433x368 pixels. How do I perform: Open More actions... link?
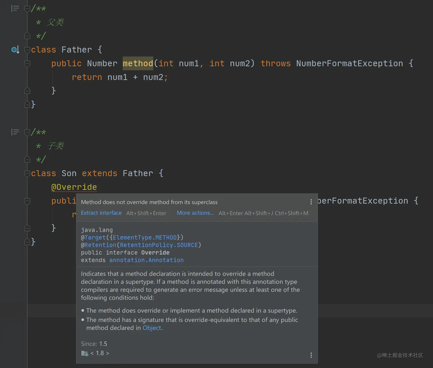coord(195,213)
